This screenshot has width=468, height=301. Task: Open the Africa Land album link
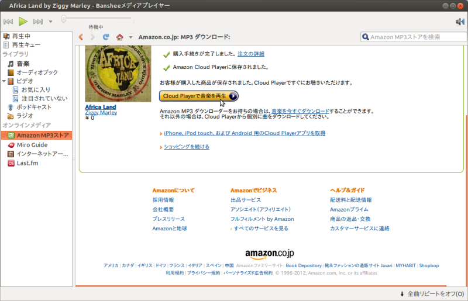point(100,107)
